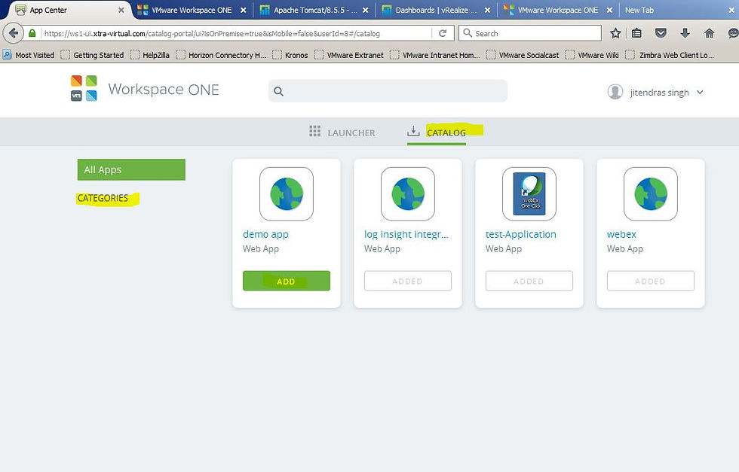
Task: Open the Horizon Connectory bookmark
Action: [x=221, y=55]
